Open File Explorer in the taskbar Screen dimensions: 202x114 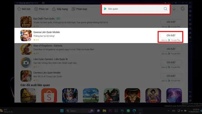[x=104, y=111]
